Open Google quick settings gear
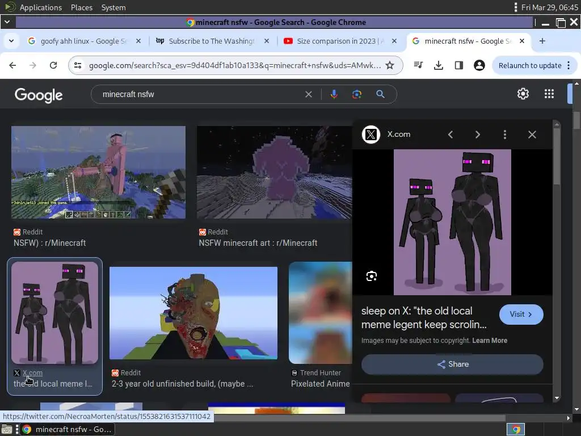This screenshot has width=581, height=436. [523, 94]
